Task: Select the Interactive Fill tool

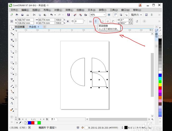Action: click(12, 110)
